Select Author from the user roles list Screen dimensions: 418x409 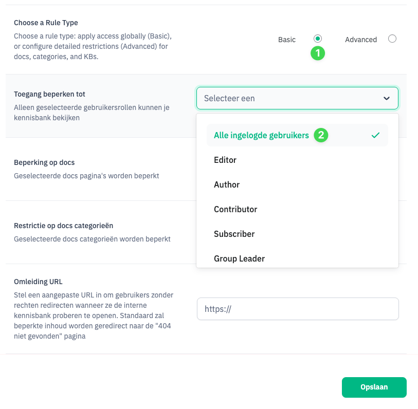[227, 184]
